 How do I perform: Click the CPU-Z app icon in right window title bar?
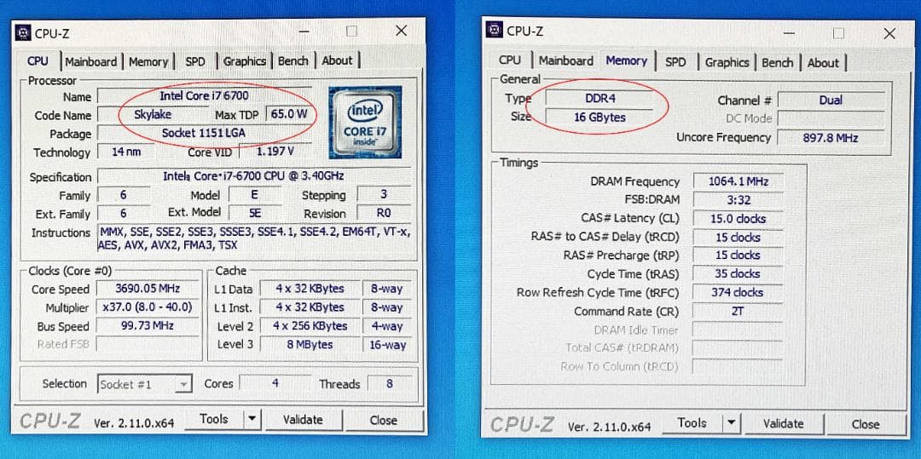coord(495,30)
